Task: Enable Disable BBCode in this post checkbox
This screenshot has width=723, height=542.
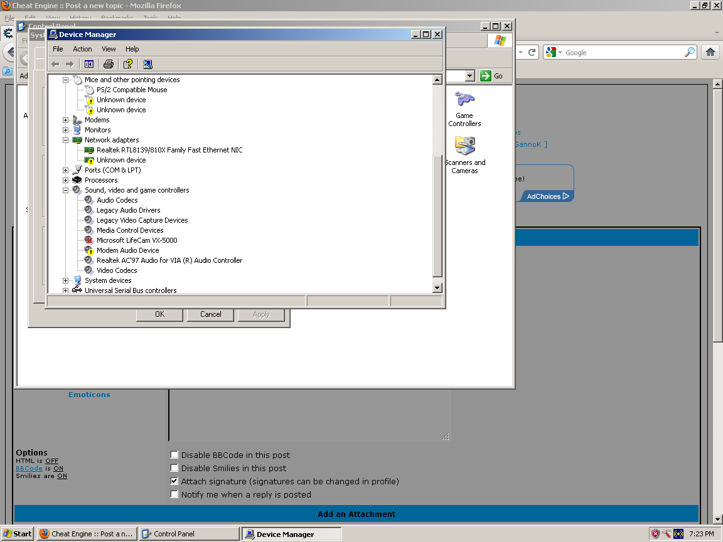Action: coord(174,455)
